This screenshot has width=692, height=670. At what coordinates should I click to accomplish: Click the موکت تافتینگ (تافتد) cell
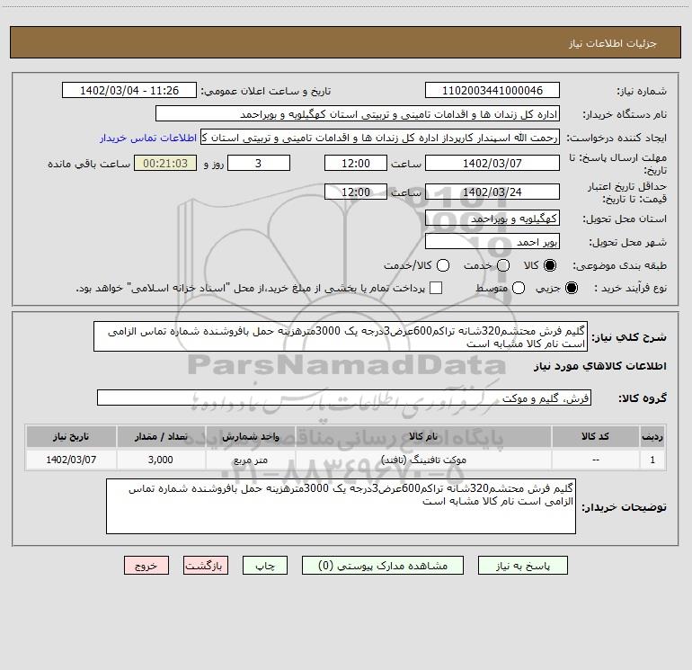(423, 460)
